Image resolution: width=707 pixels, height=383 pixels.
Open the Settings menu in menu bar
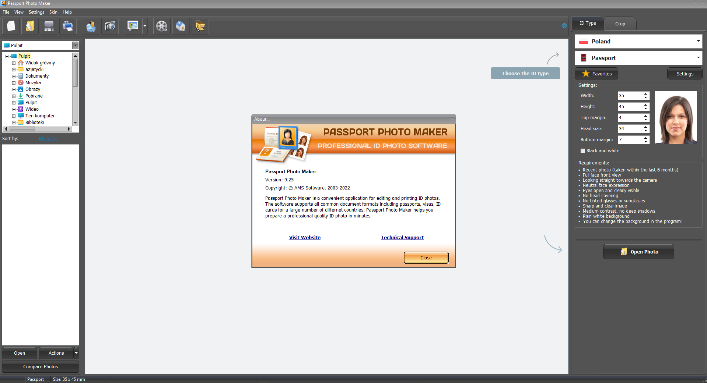pos(36,12)
